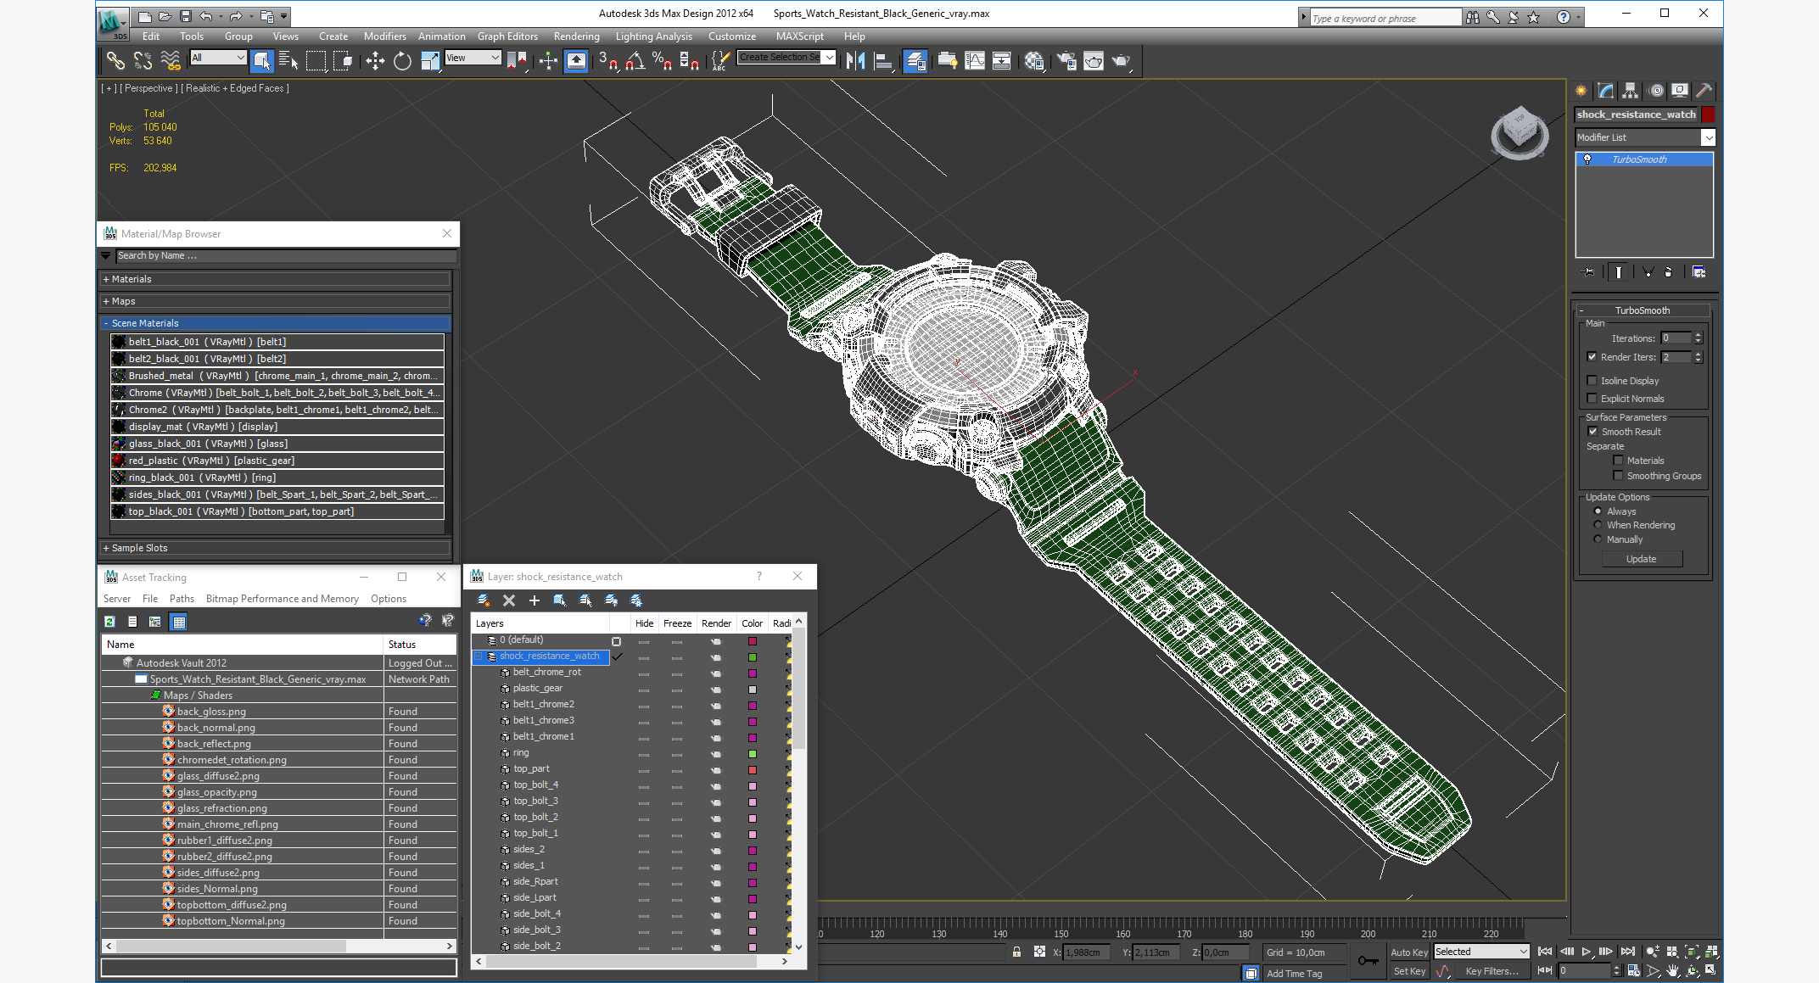Choose the Select and Move tool
This screenshot has height=983, width=1819.
pos(375,60)
